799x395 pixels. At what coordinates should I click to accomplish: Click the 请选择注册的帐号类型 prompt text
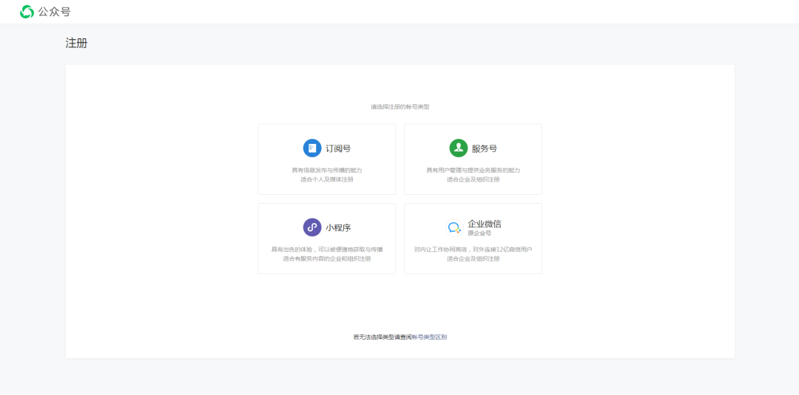[x=400, y=107]
